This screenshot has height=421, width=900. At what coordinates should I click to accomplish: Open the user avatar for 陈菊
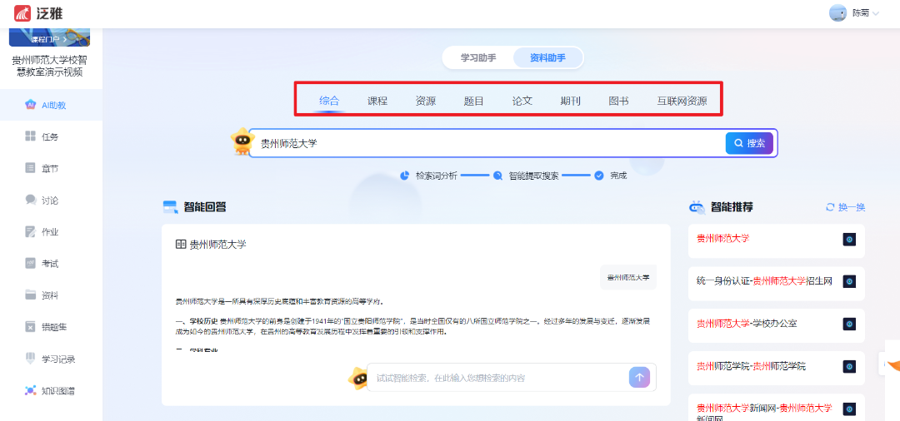(x=838, y=12)
